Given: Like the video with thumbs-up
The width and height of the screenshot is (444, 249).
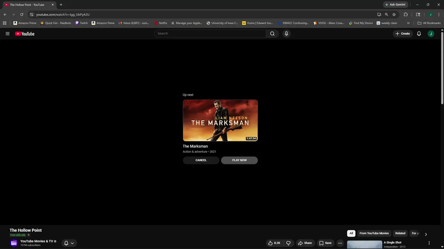Looking at the screenshot, I should pos(274,243).
